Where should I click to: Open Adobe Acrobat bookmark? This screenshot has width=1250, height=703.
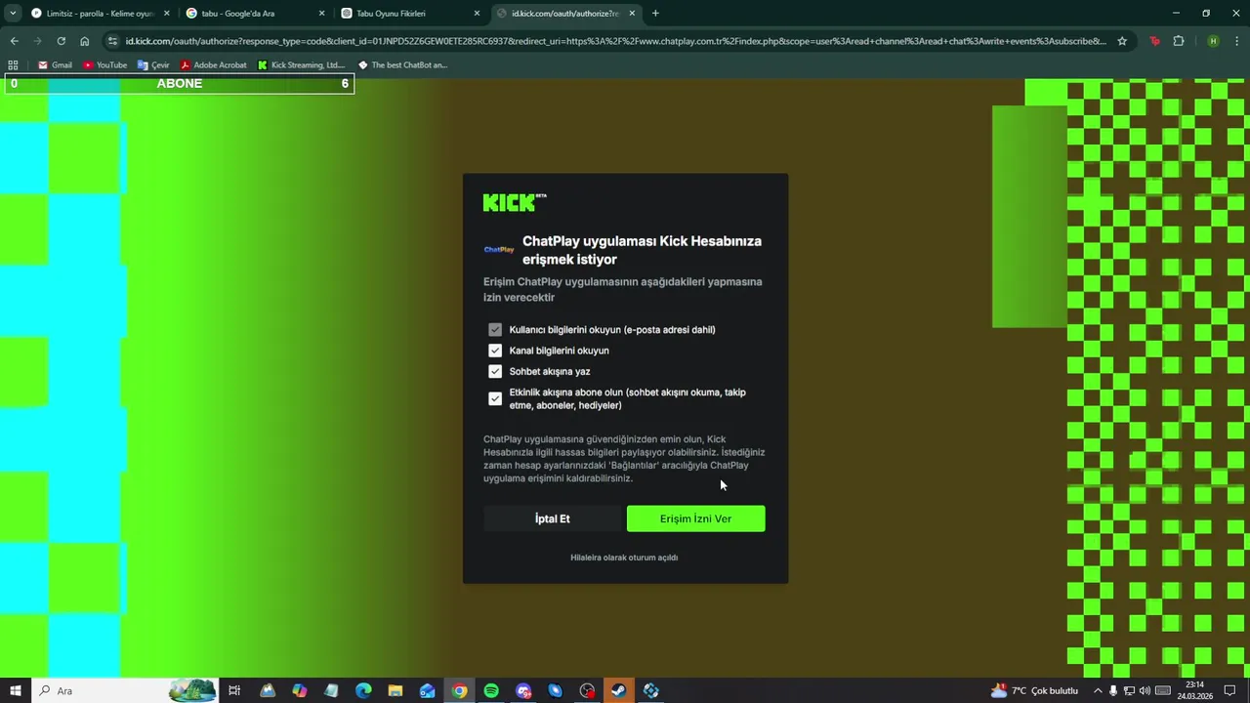[x=213, y=65]
